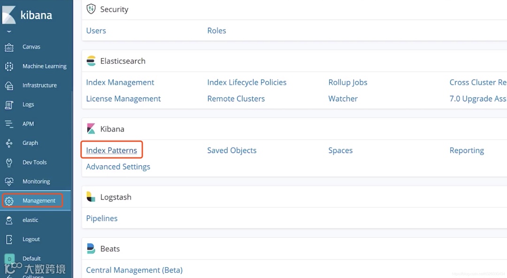This screenshot has width=507, height=278.
Task: Click the APM sidebar icon
Action: pyautogui.click(x=9, y=124)
